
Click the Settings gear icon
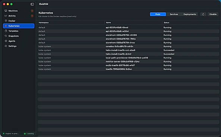pos(6,46)
